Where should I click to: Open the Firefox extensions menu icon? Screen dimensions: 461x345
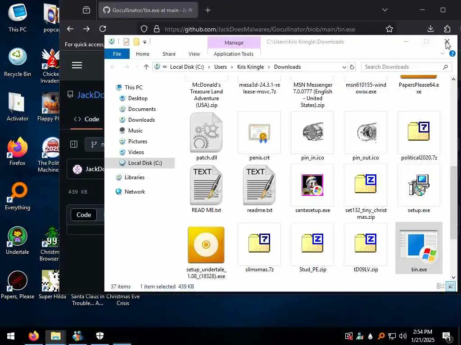pyautogui.click(x=447, y=29)
